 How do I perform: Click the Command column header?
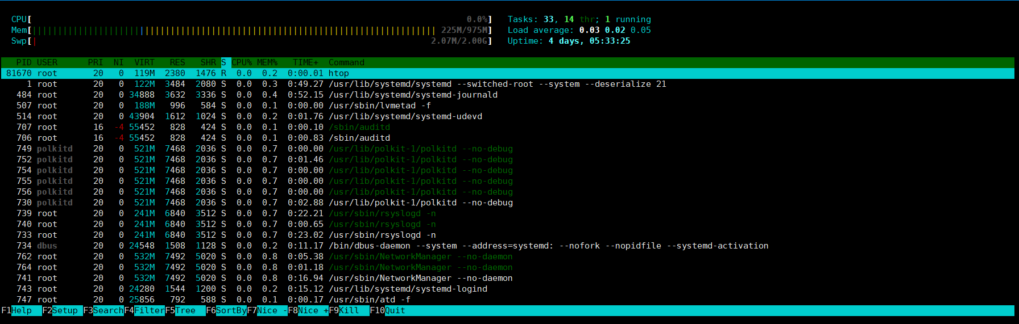(x=346, y=62)
